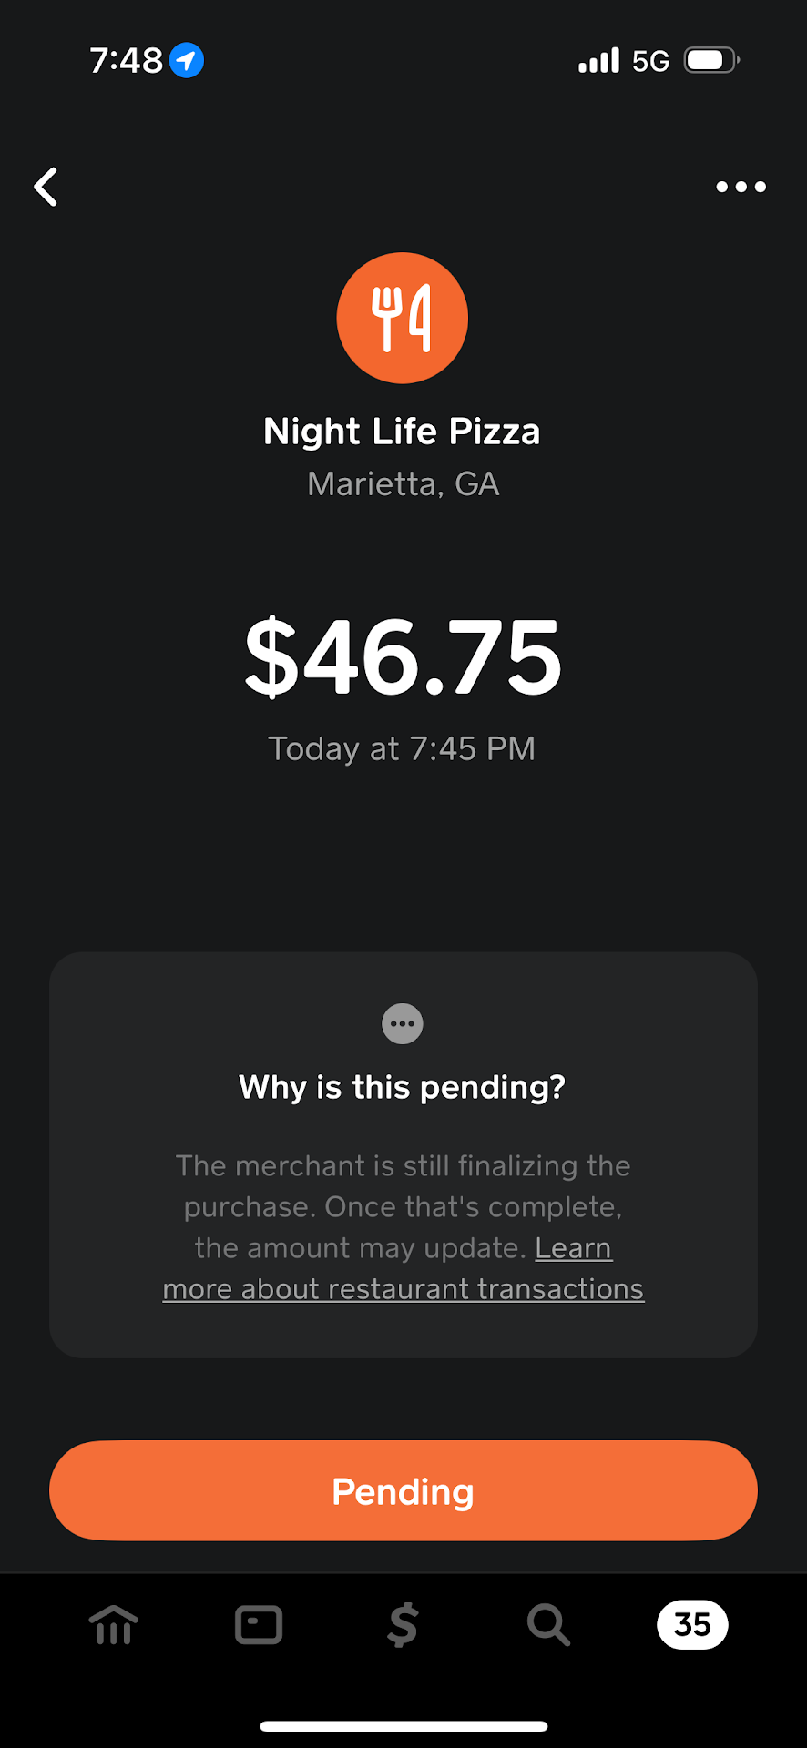Tap the Marietta, GA location text

click(x=403, y=484)
